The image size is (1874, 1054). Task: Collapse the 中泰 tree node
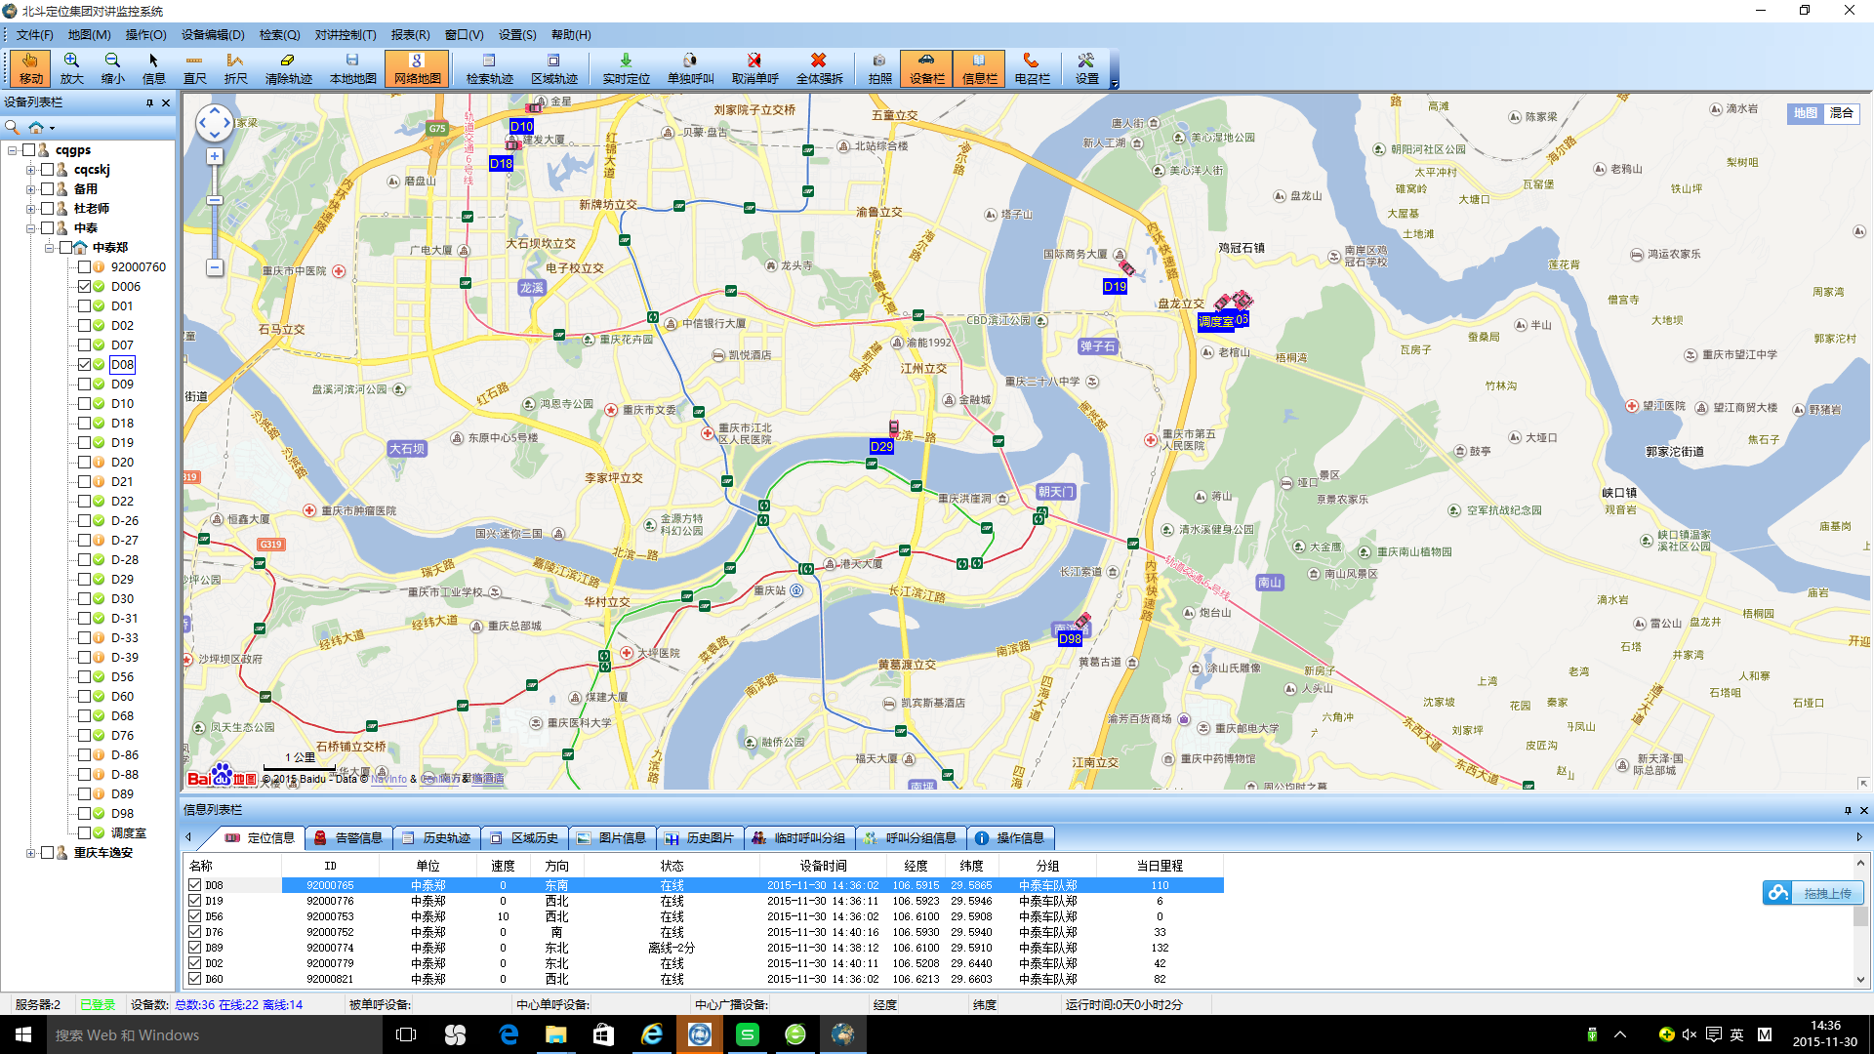tap(30, 228)
